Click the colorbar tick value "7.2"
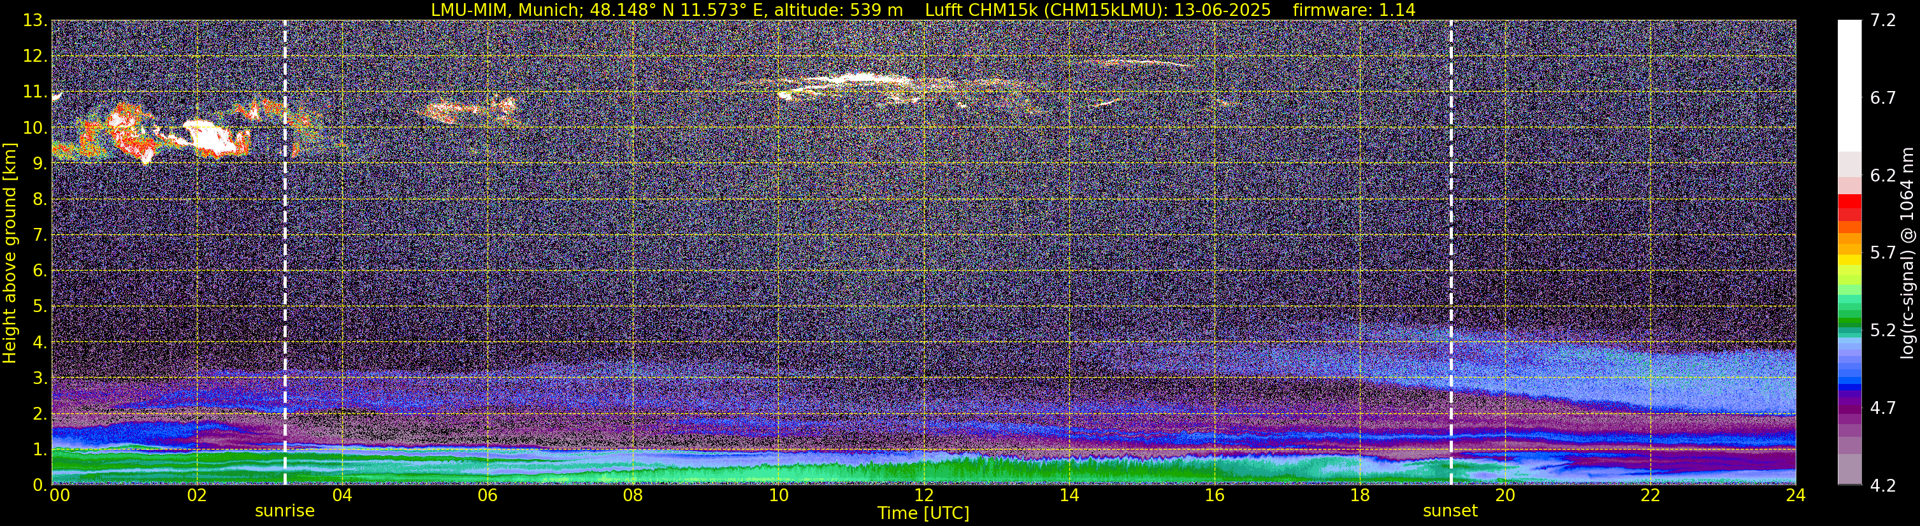The image size is (1920, 526). coord(1883,21)
